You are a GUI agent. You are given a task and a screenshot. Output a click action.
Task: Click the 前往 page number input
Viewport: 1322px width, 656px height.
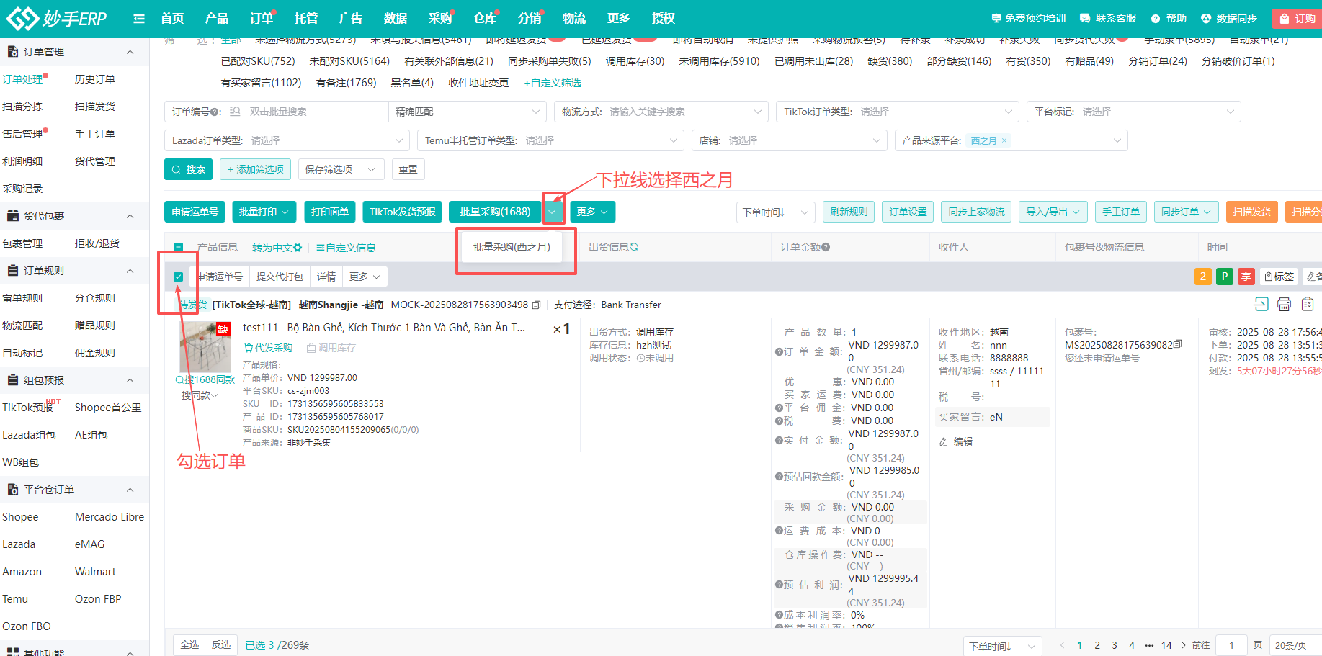[x=1231, y=645]
